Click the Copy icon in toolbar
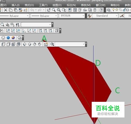The width and height of the screenshot is (131, 124). coord(11,10)
